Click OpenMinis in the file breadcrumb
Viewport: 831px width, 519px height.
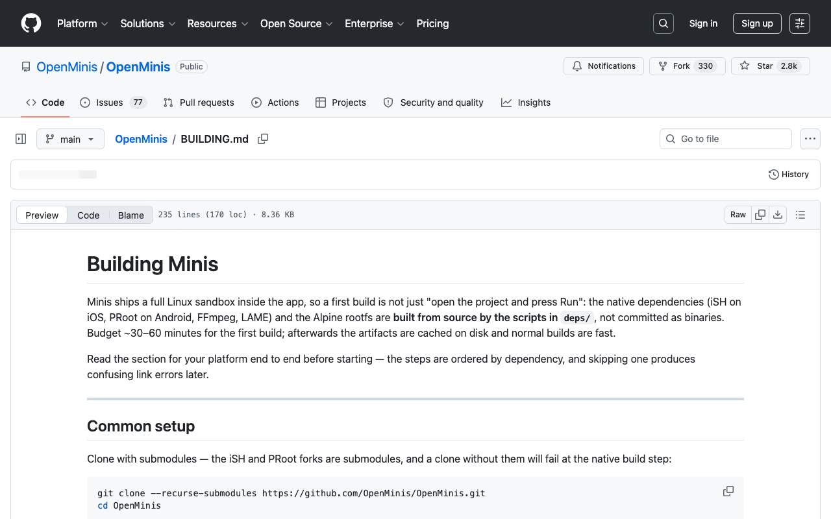(x=141, y=139)
